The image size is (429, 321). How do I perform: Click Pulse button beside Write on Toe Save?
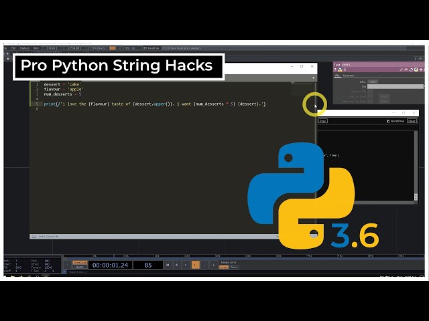coord(384,101)
